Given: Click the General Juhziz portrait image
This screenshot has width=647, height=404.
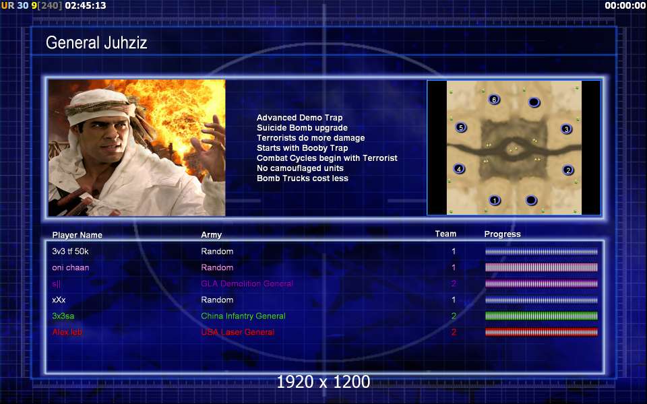Looking at the screenshot, I should pos(137,147).
